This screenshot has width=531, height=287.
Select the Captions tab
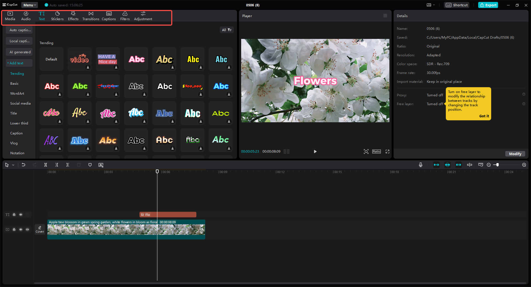pyautogui.click(x=109, y=16)
